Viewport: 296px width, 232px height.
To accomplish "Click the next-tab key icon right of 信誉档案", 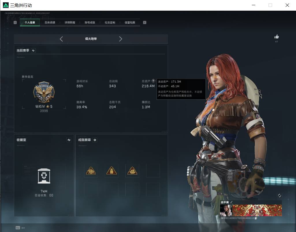I will click(x=145, y=22).
